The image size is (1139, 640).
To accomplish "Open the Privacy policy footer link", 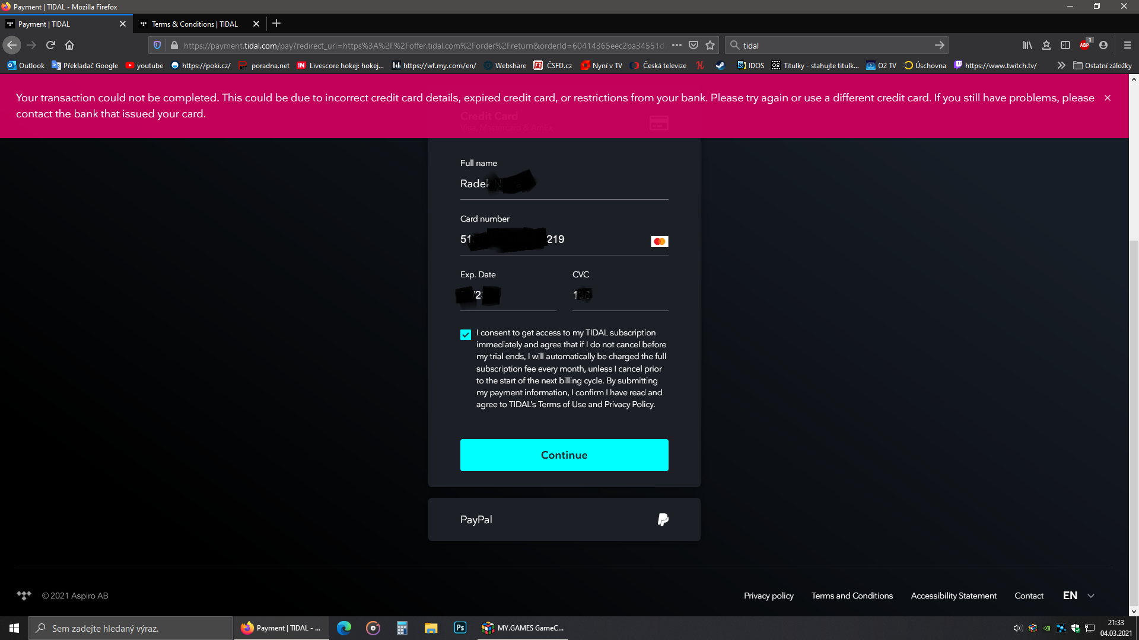I will 768,596.
